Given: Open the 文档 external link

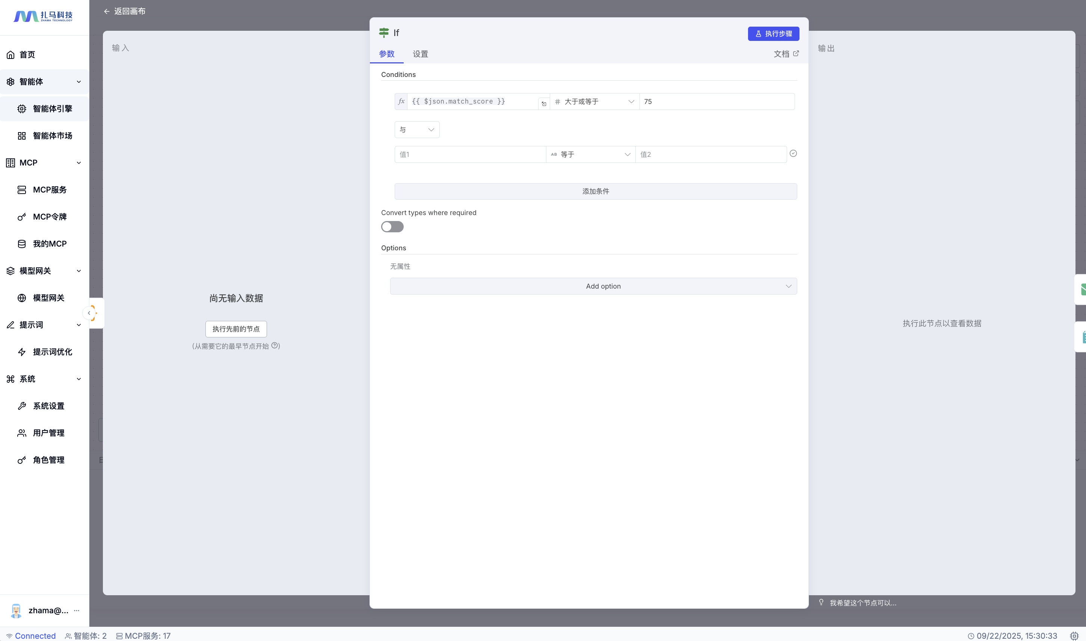Looking at the screenshot, I should (x=786, y=54).
